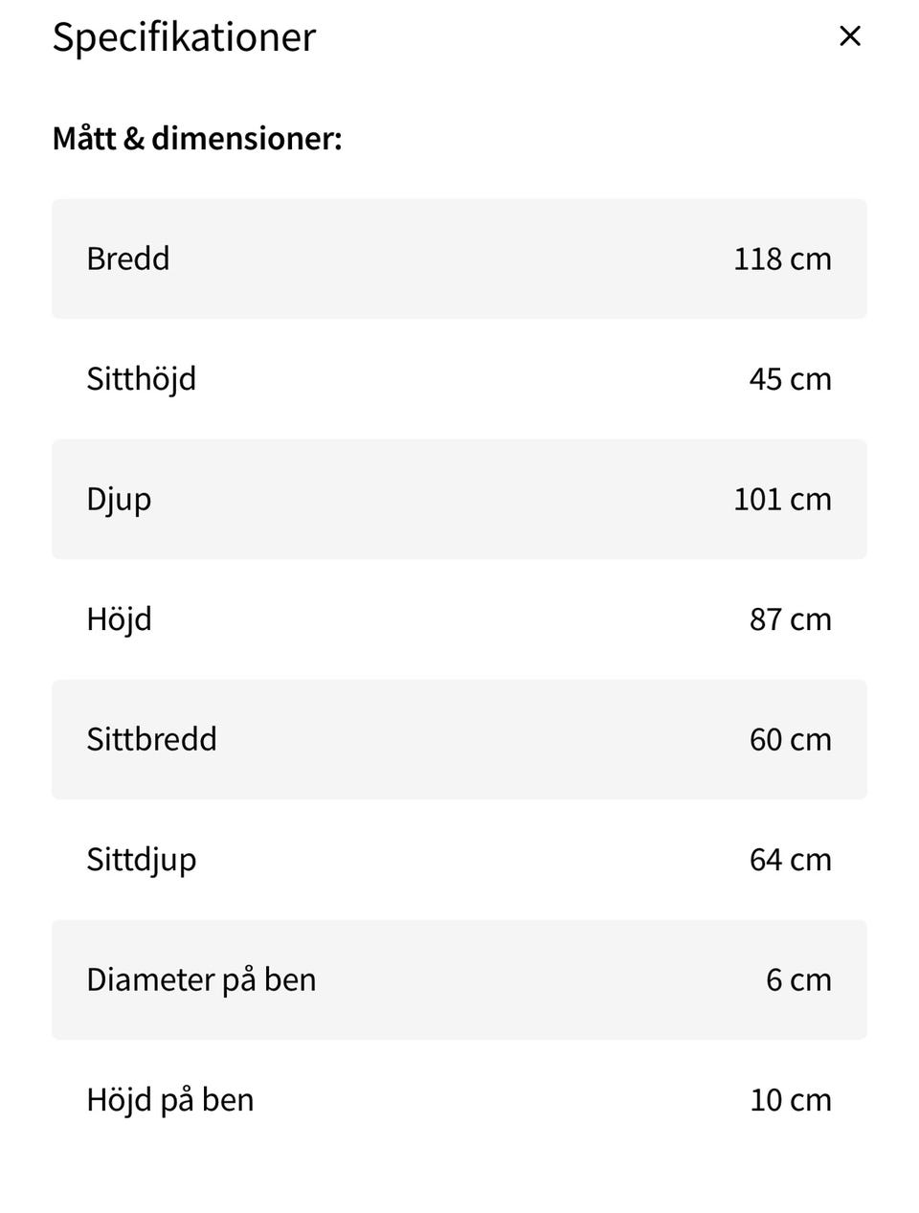Close the Specifikationer panel
The image size is (919, 1213).
pyautogui.click(x=849, y=36)
